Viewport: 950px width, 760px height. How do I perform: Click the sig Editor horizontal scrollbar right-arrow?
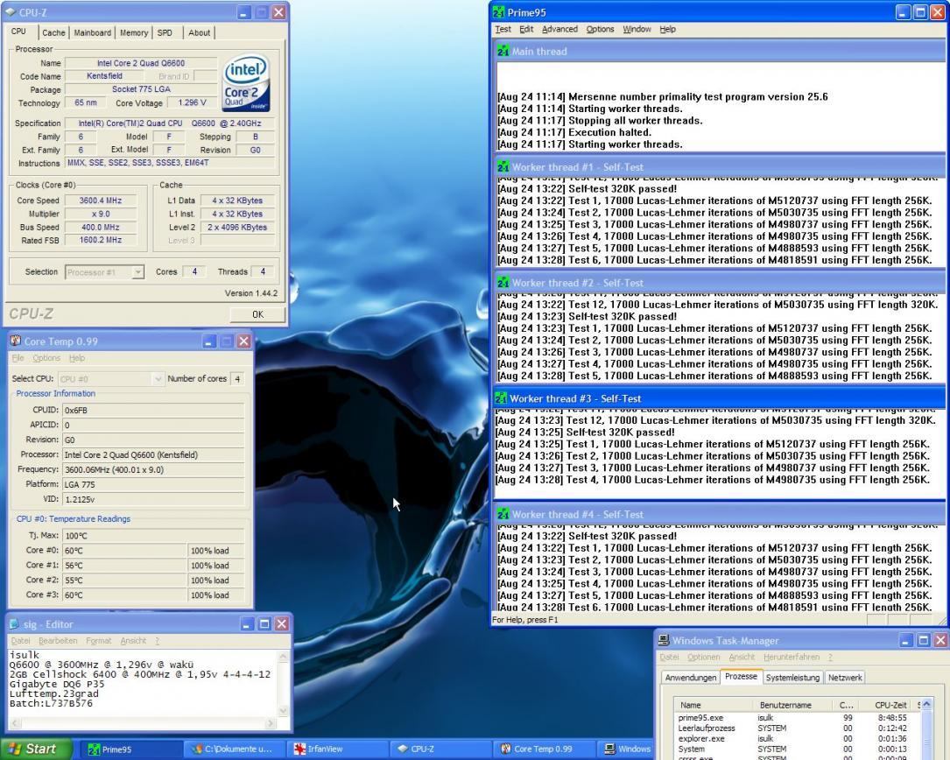[x=271, y=723]
